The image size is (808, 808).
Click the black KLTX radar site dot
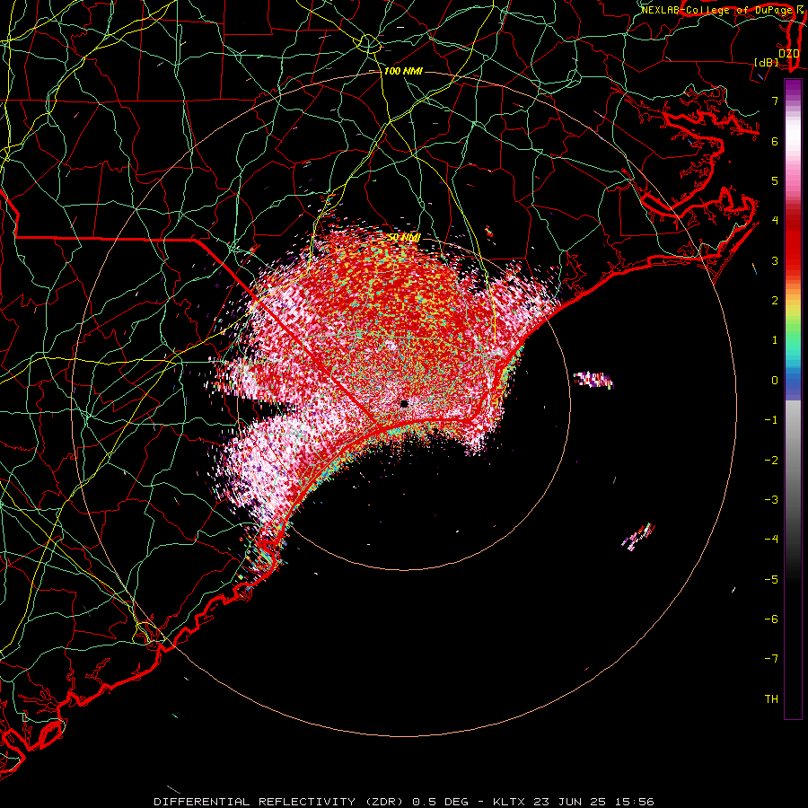404,403
